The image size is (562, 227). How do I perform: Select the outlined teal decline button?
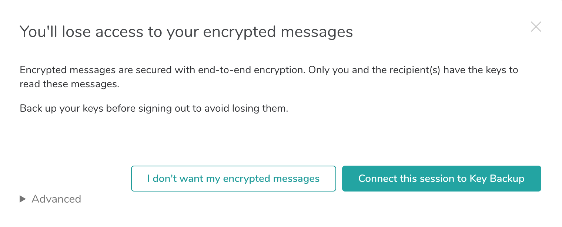(233, 179)
